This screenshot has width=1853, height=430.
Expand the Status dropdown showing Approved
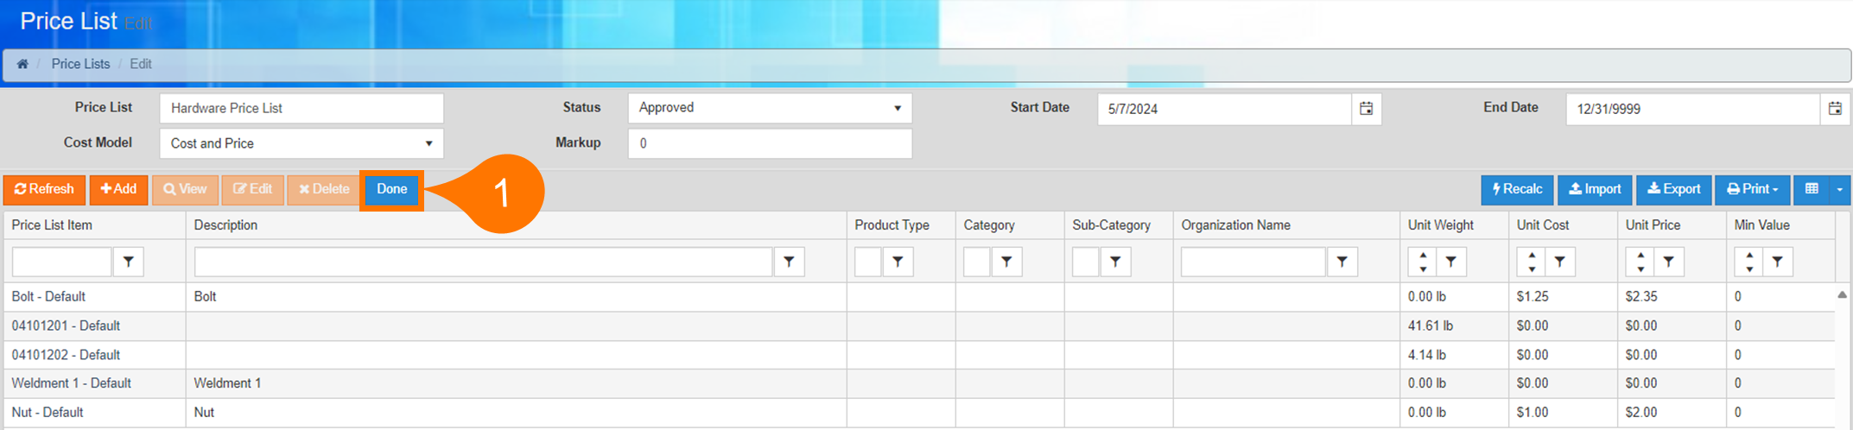click(x=769, y=108)
